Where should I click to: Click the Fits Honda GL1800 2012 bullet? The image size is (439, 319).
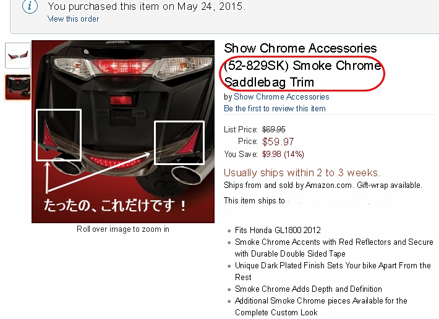tap(278, 230)
